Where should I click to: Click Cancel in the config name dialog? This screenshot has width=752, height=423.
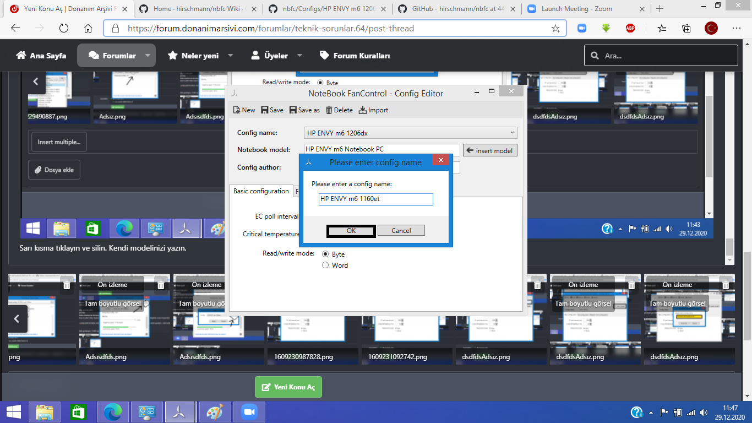(x=401, y=231)
